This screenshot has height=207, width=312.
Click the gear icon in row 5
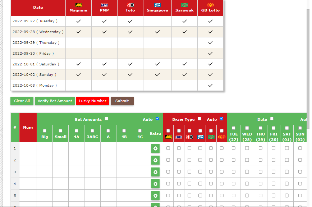[155, 196]
